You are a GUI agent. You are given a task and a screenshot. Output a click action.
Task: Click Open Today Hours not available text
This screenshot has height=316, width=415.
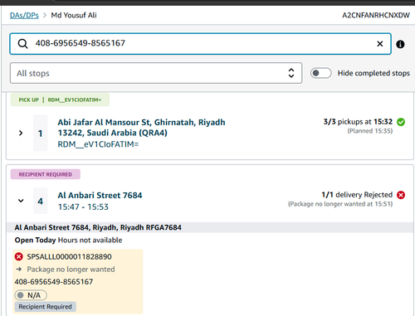[68, 240]
